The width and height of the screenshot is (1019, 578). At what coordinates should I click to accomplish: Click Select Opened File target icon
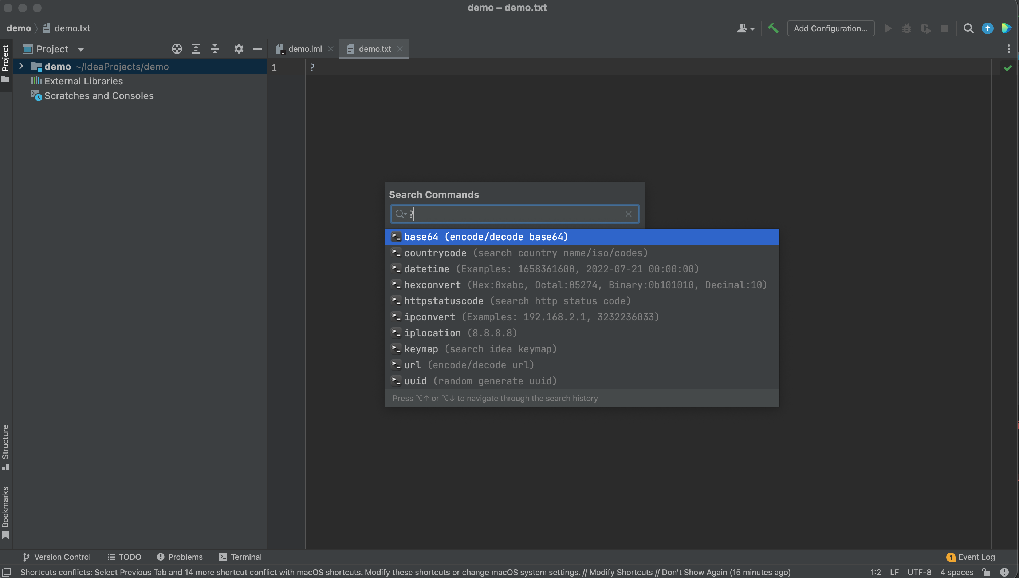point(177,49)
